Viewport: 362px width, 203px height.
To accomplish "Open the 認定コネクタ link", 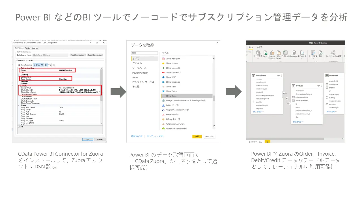I will (137, 136).
